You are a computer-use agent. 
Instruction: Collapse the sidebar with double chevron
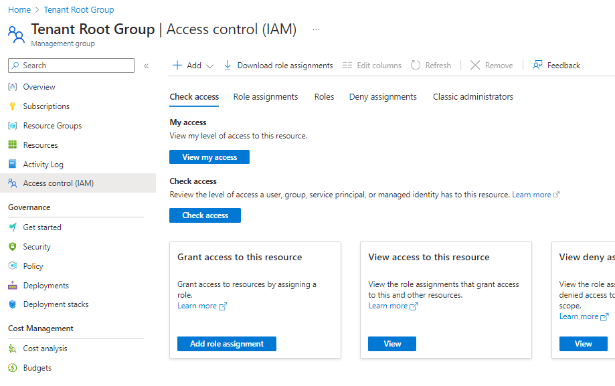147,66
